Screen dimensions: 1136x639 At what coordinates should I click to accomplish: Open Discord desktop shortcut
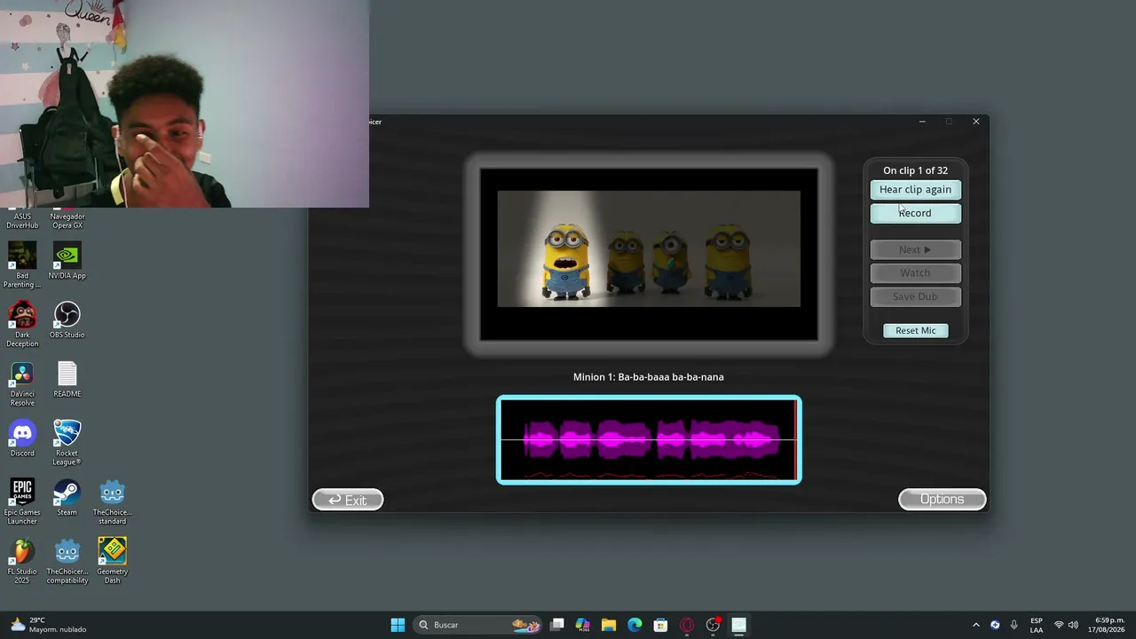point(22,438)
